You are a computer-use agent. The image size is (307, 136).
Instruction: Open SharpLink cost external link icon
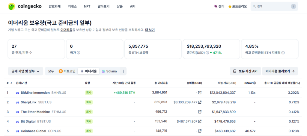tap(200, 102)
